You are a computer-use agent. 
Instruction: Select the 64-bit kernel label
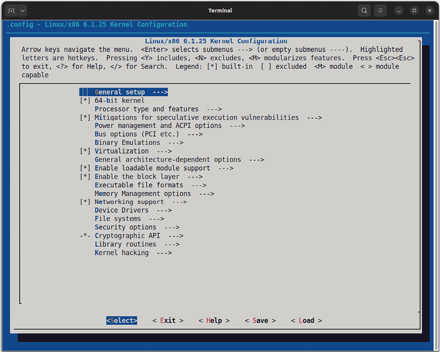[x=119, y=100]
